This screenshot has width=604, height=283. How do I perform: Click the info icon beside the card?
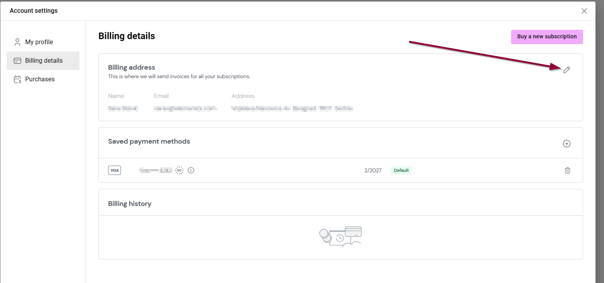pos(191,170)
